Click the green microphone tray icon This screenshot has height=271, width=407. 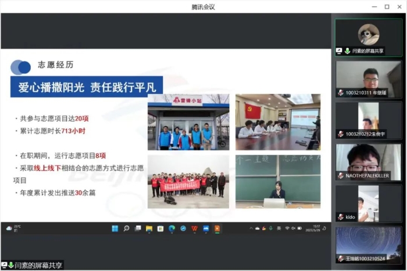pos(270,228)
